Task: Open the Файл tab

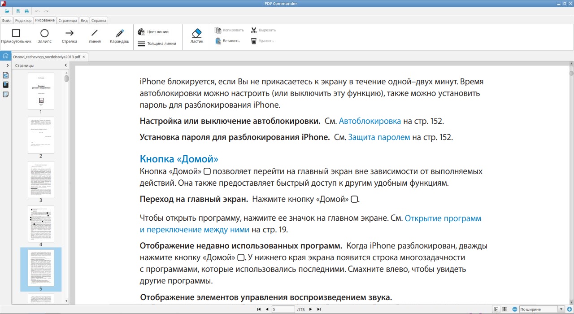Action: 6,21
